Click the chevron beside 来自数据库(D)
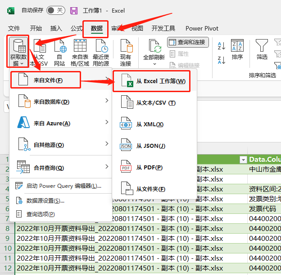Image resolution: width=281 pixels, height=275 pixels. point(107,101)
